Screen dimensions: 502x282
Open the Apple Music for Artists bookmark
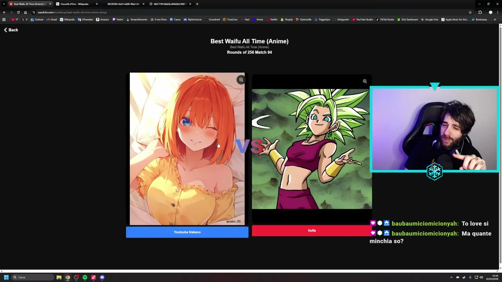455,20
